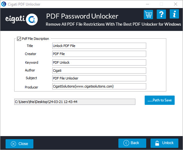183x150 pixels.
Task: Open the shopping cart purchase icon
Action: pos(148,15)
